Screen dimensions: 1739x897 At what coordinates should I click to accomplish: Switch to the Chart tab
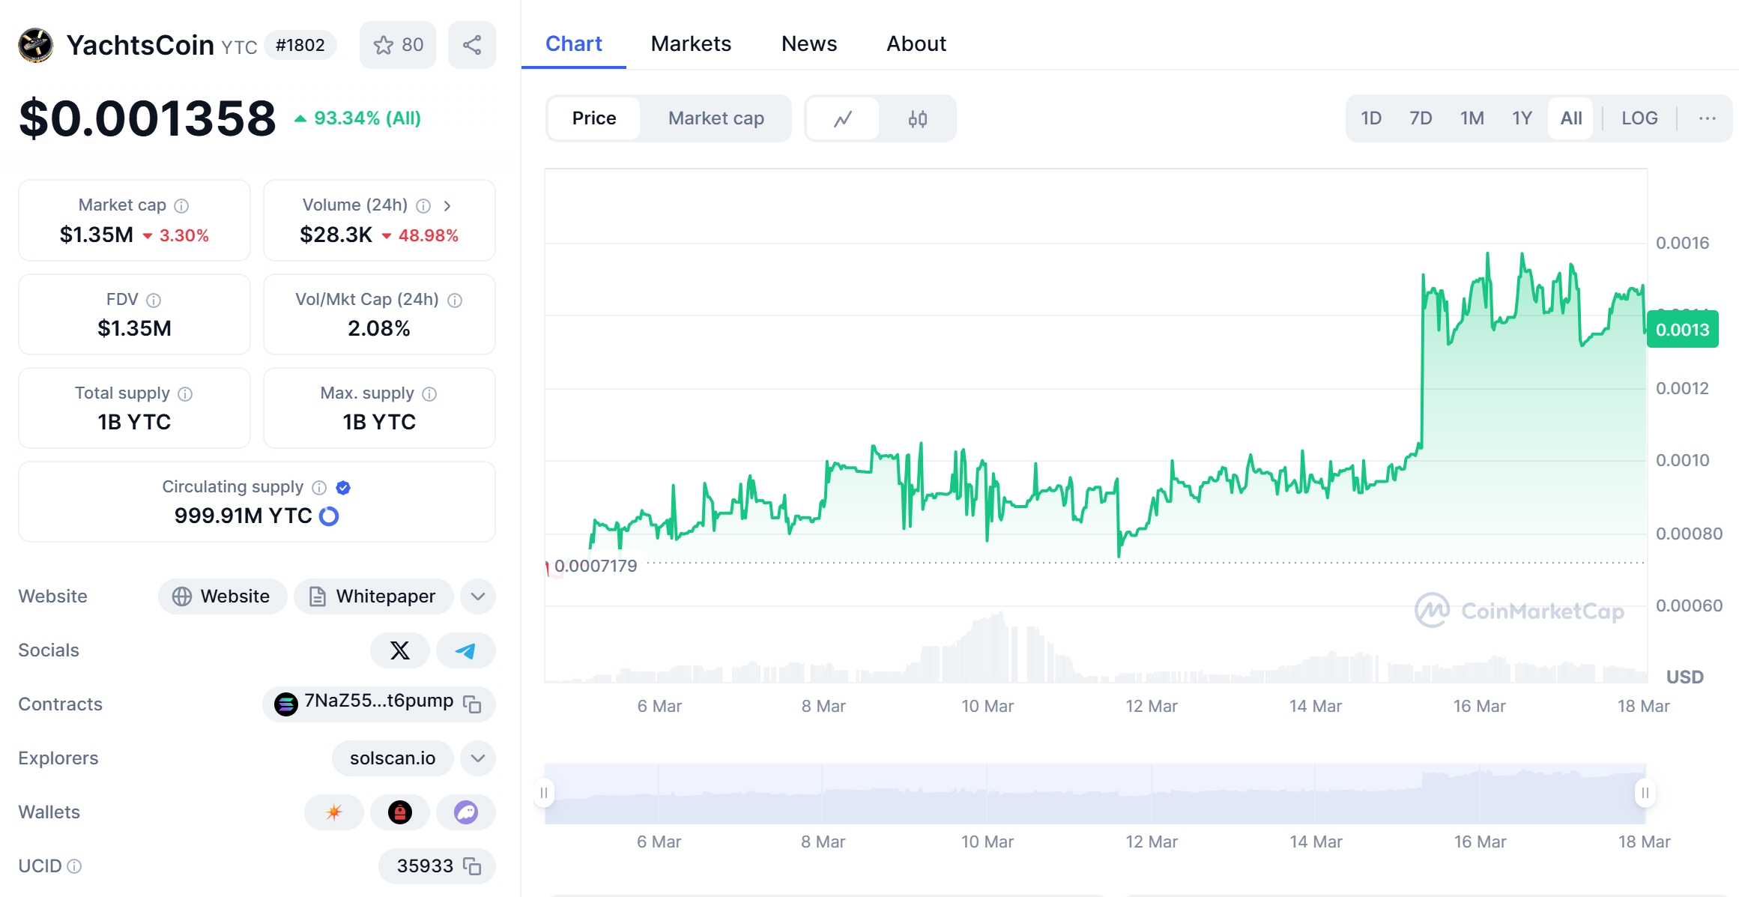coord(574,43)
